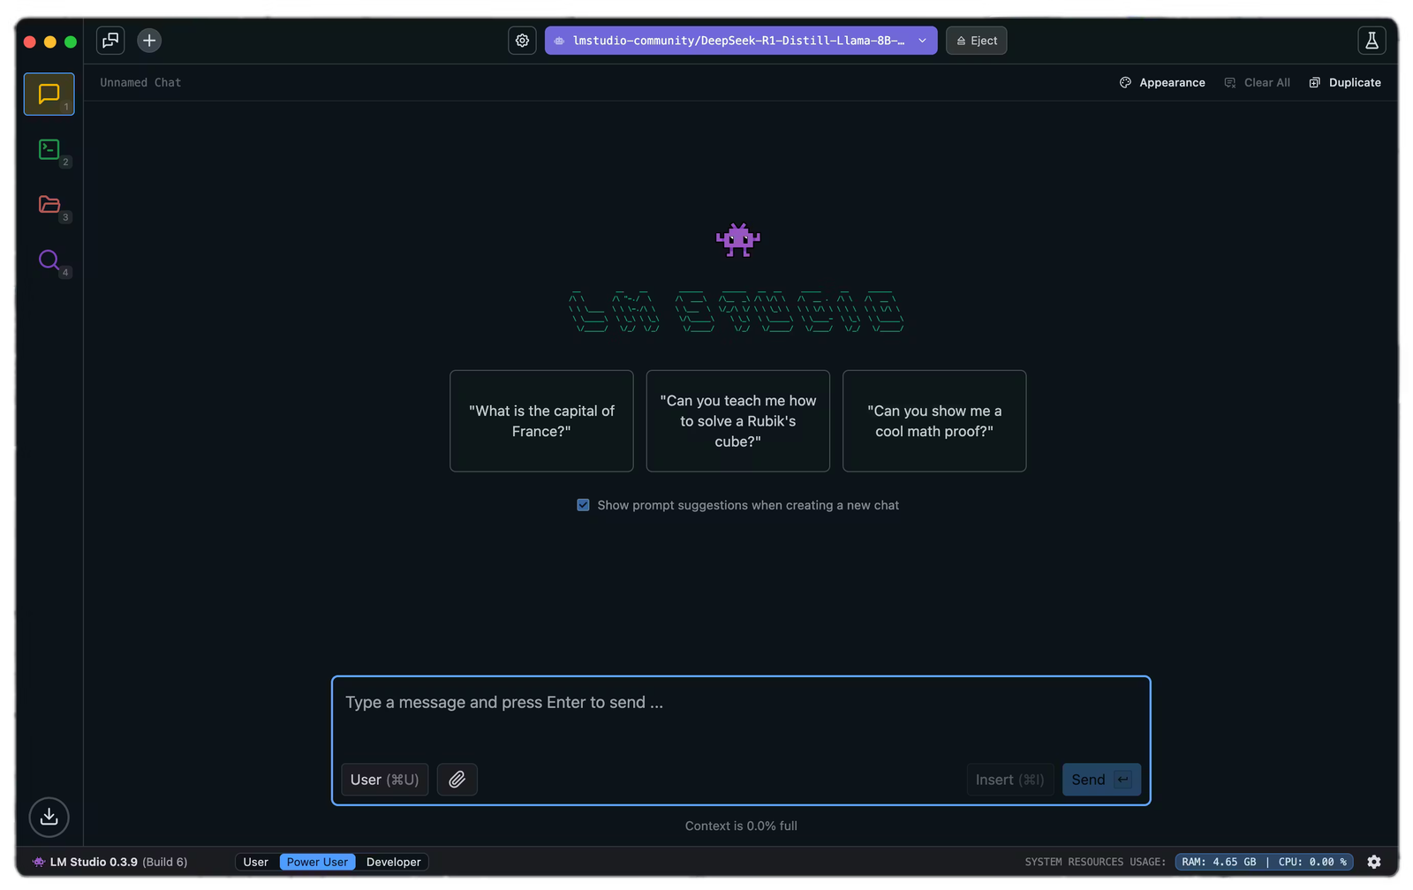Open the Discover search page
The width and height of the screenshot is (1413, 890).
(49, 260)
